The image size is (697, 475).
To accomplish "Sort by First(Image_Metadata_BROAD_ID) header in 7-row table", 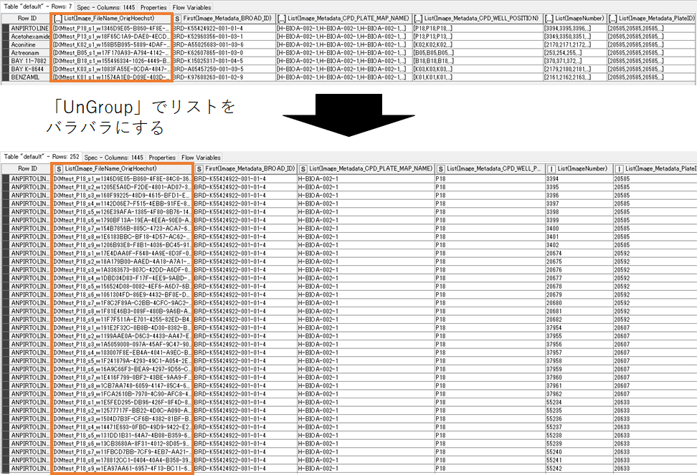I will [223, 19].
